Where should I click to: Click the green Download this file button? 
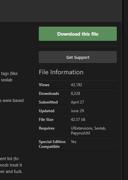tap(78, 34)
